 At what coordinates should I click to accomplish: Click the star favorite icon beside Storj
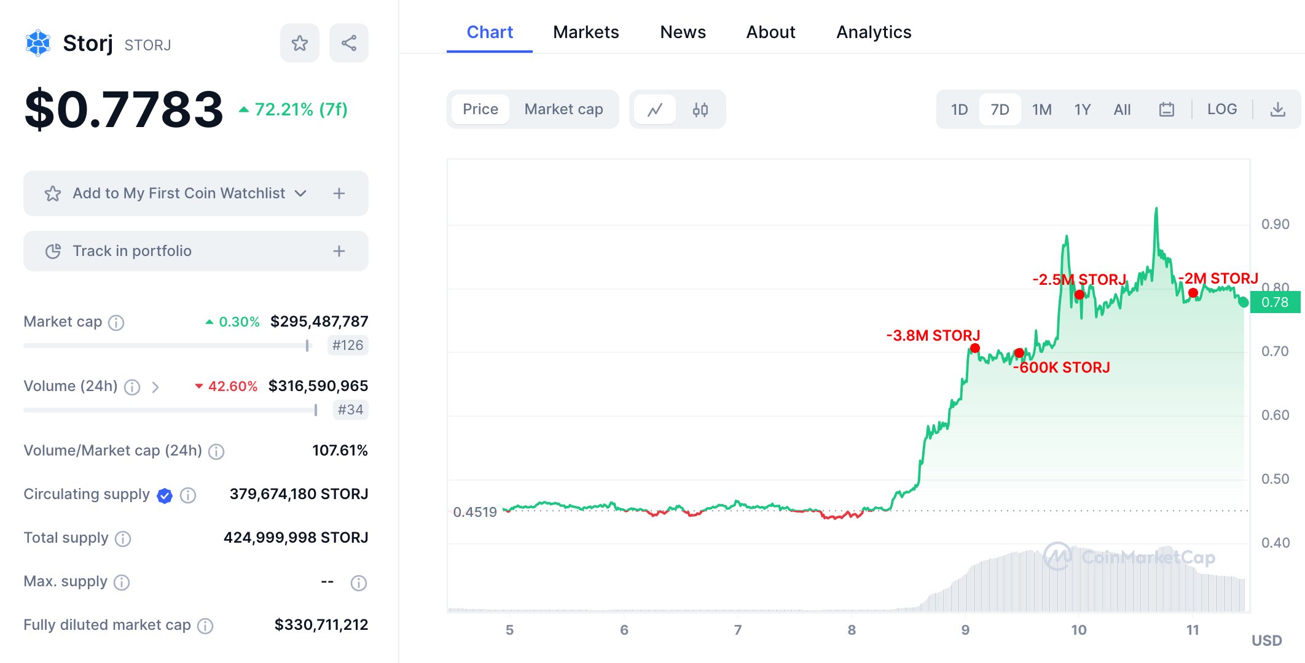click(299, 43)
